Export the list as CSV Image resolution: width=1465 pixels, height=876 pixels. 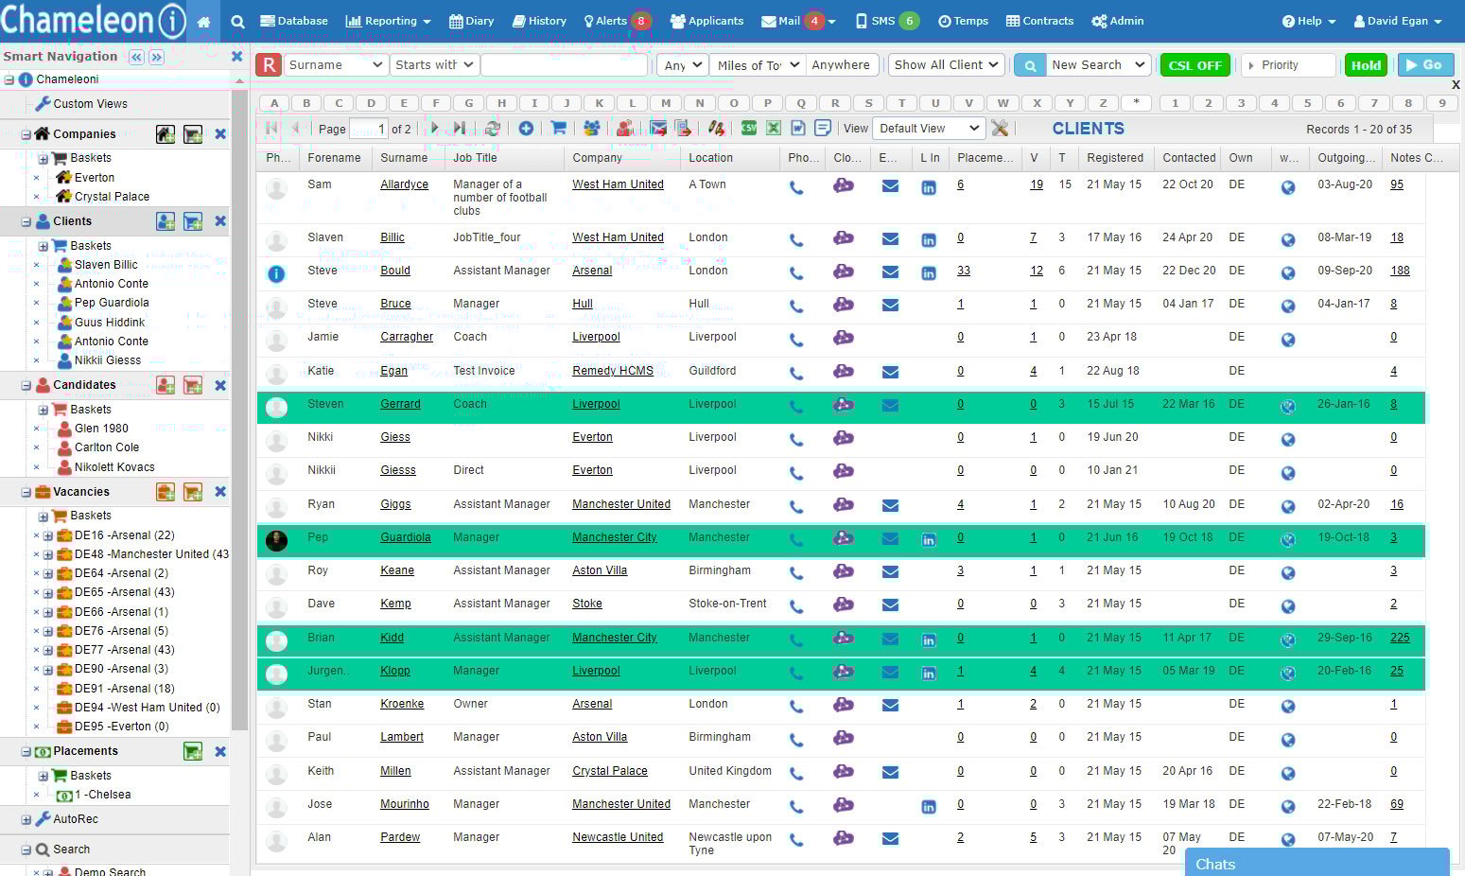748,128
